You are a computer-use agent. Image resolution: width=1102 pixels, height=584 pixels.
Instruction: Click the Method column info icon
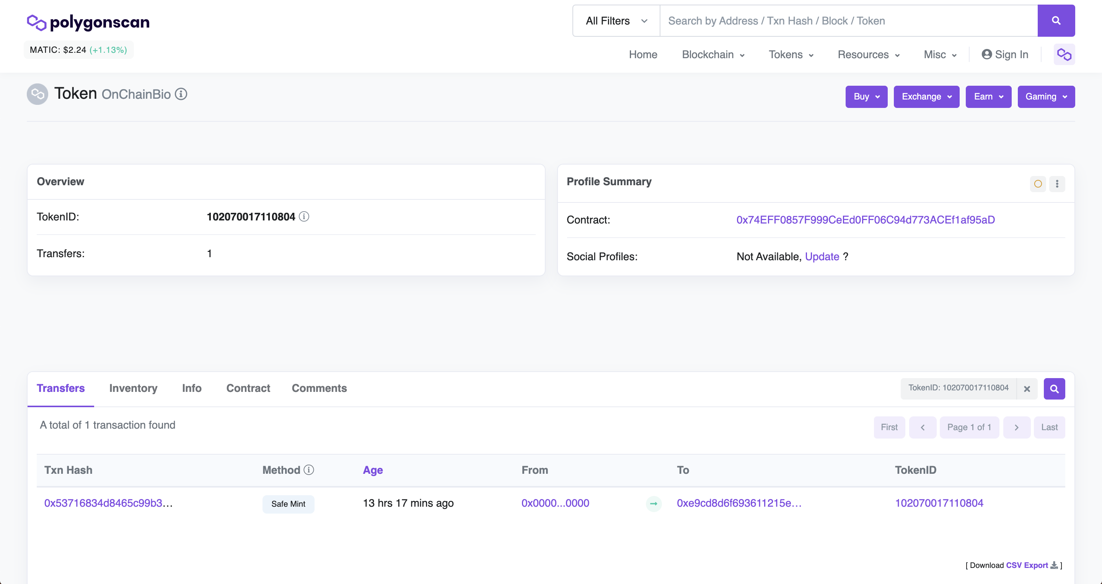309,470
